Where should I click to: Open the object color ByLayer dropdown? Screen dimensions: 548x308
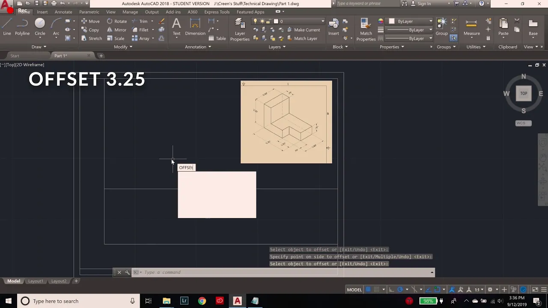410,21
